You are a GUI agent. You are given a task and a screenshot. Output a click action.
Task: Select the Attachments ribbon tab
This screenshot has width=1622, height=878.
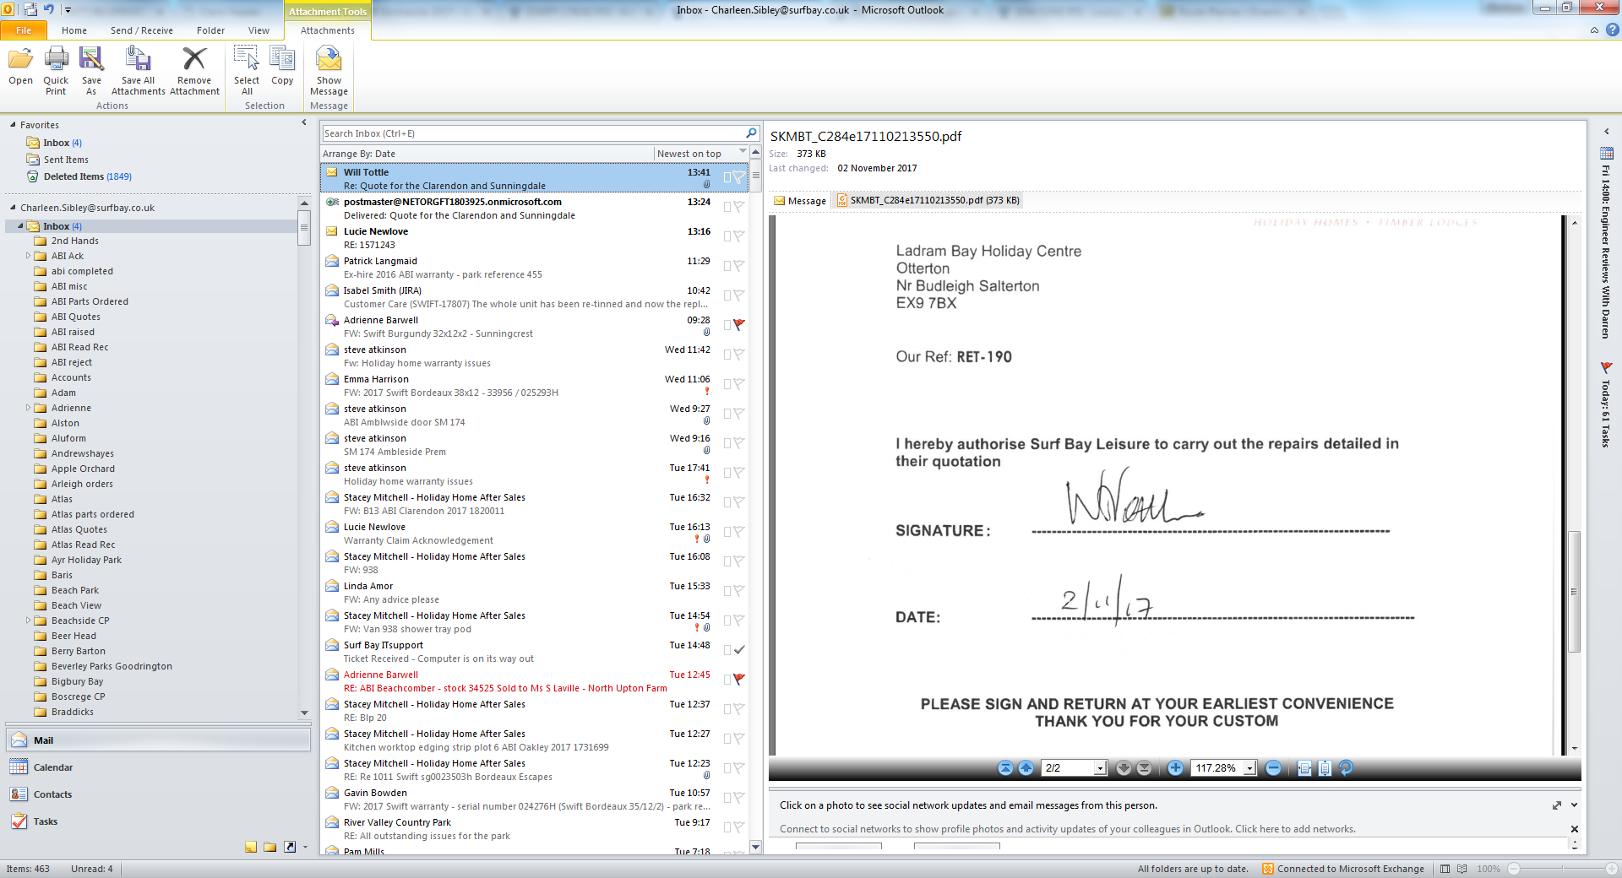[x=328, y=30]
